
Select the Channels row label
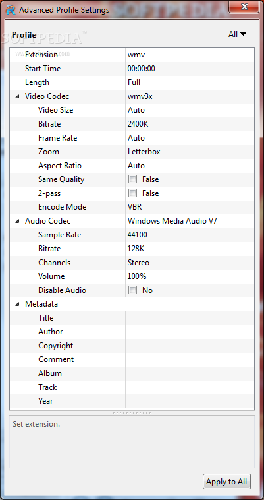pos(55,263)
